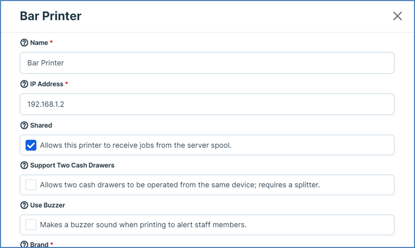Image resolution: width=415 pixels, height=248 pixels.
Task: Focus the IP Address input field
Action: pyautogui.click(x=207, y=104)
